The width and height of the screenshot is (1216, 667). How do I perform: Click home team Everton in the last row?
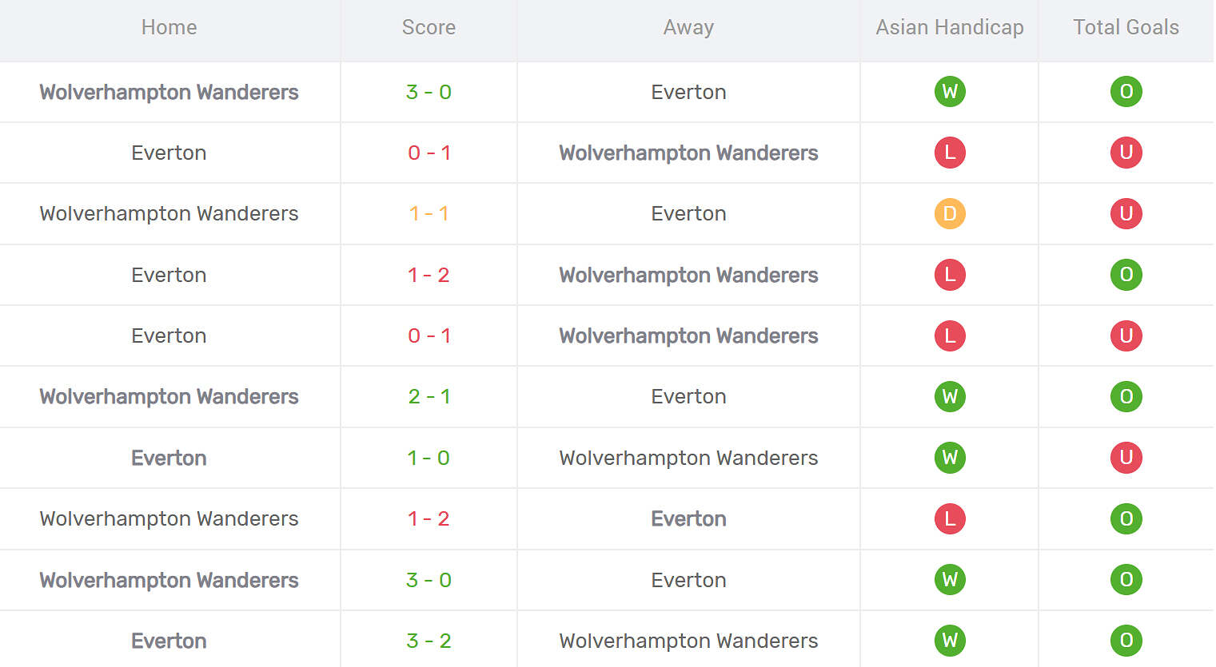pyautogui.click(x=169, y=641)
